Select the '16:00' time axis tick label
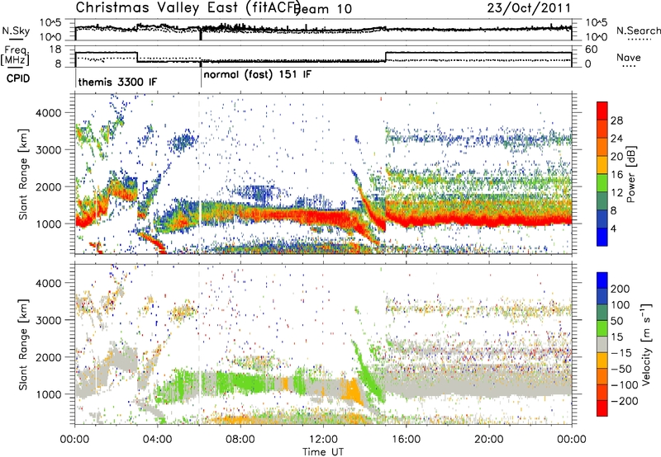Image resolution: width=661 pixels, height=457 pixels. pos(406,440)
